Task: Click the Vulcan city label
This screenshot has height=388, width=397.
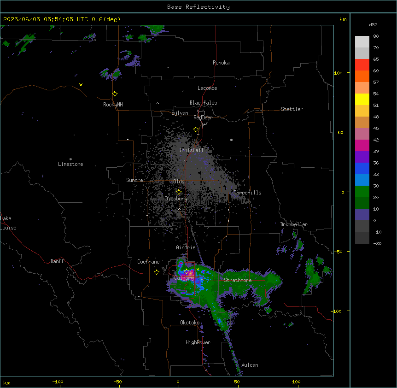Action: (250, 365)
